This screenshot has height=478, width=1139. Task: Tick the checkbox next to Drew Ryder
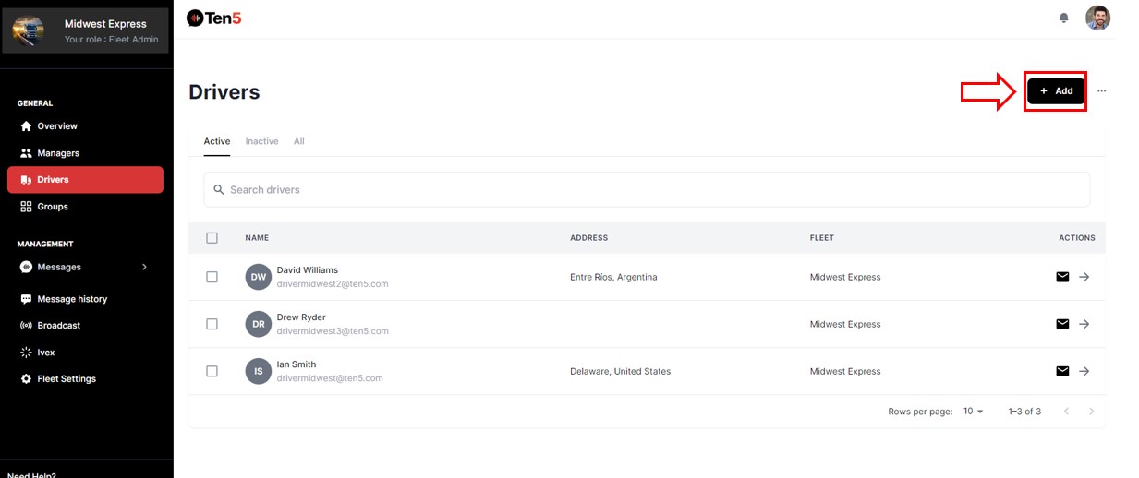coord(212,324)
